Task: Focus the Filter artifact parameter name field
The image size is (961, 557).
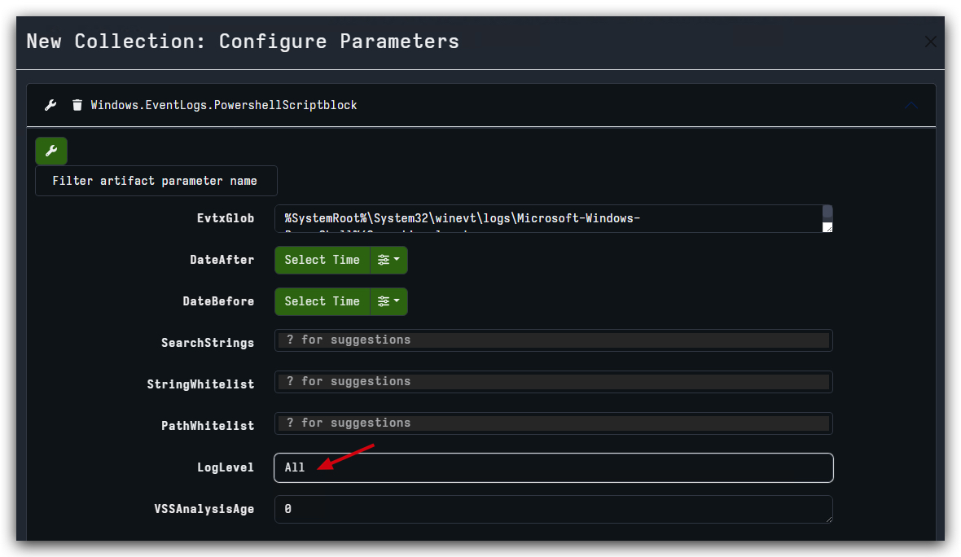Action: (x=156, y=181)
